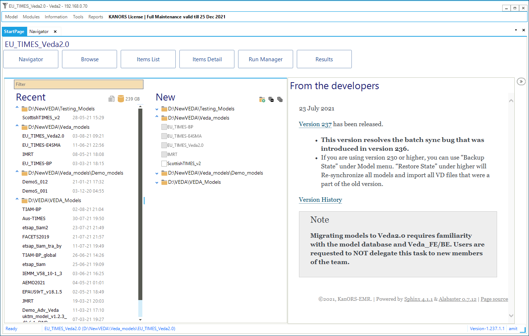The image size is (529, 336).
Task: Open the Results button
Action: (x=324, y=59)
